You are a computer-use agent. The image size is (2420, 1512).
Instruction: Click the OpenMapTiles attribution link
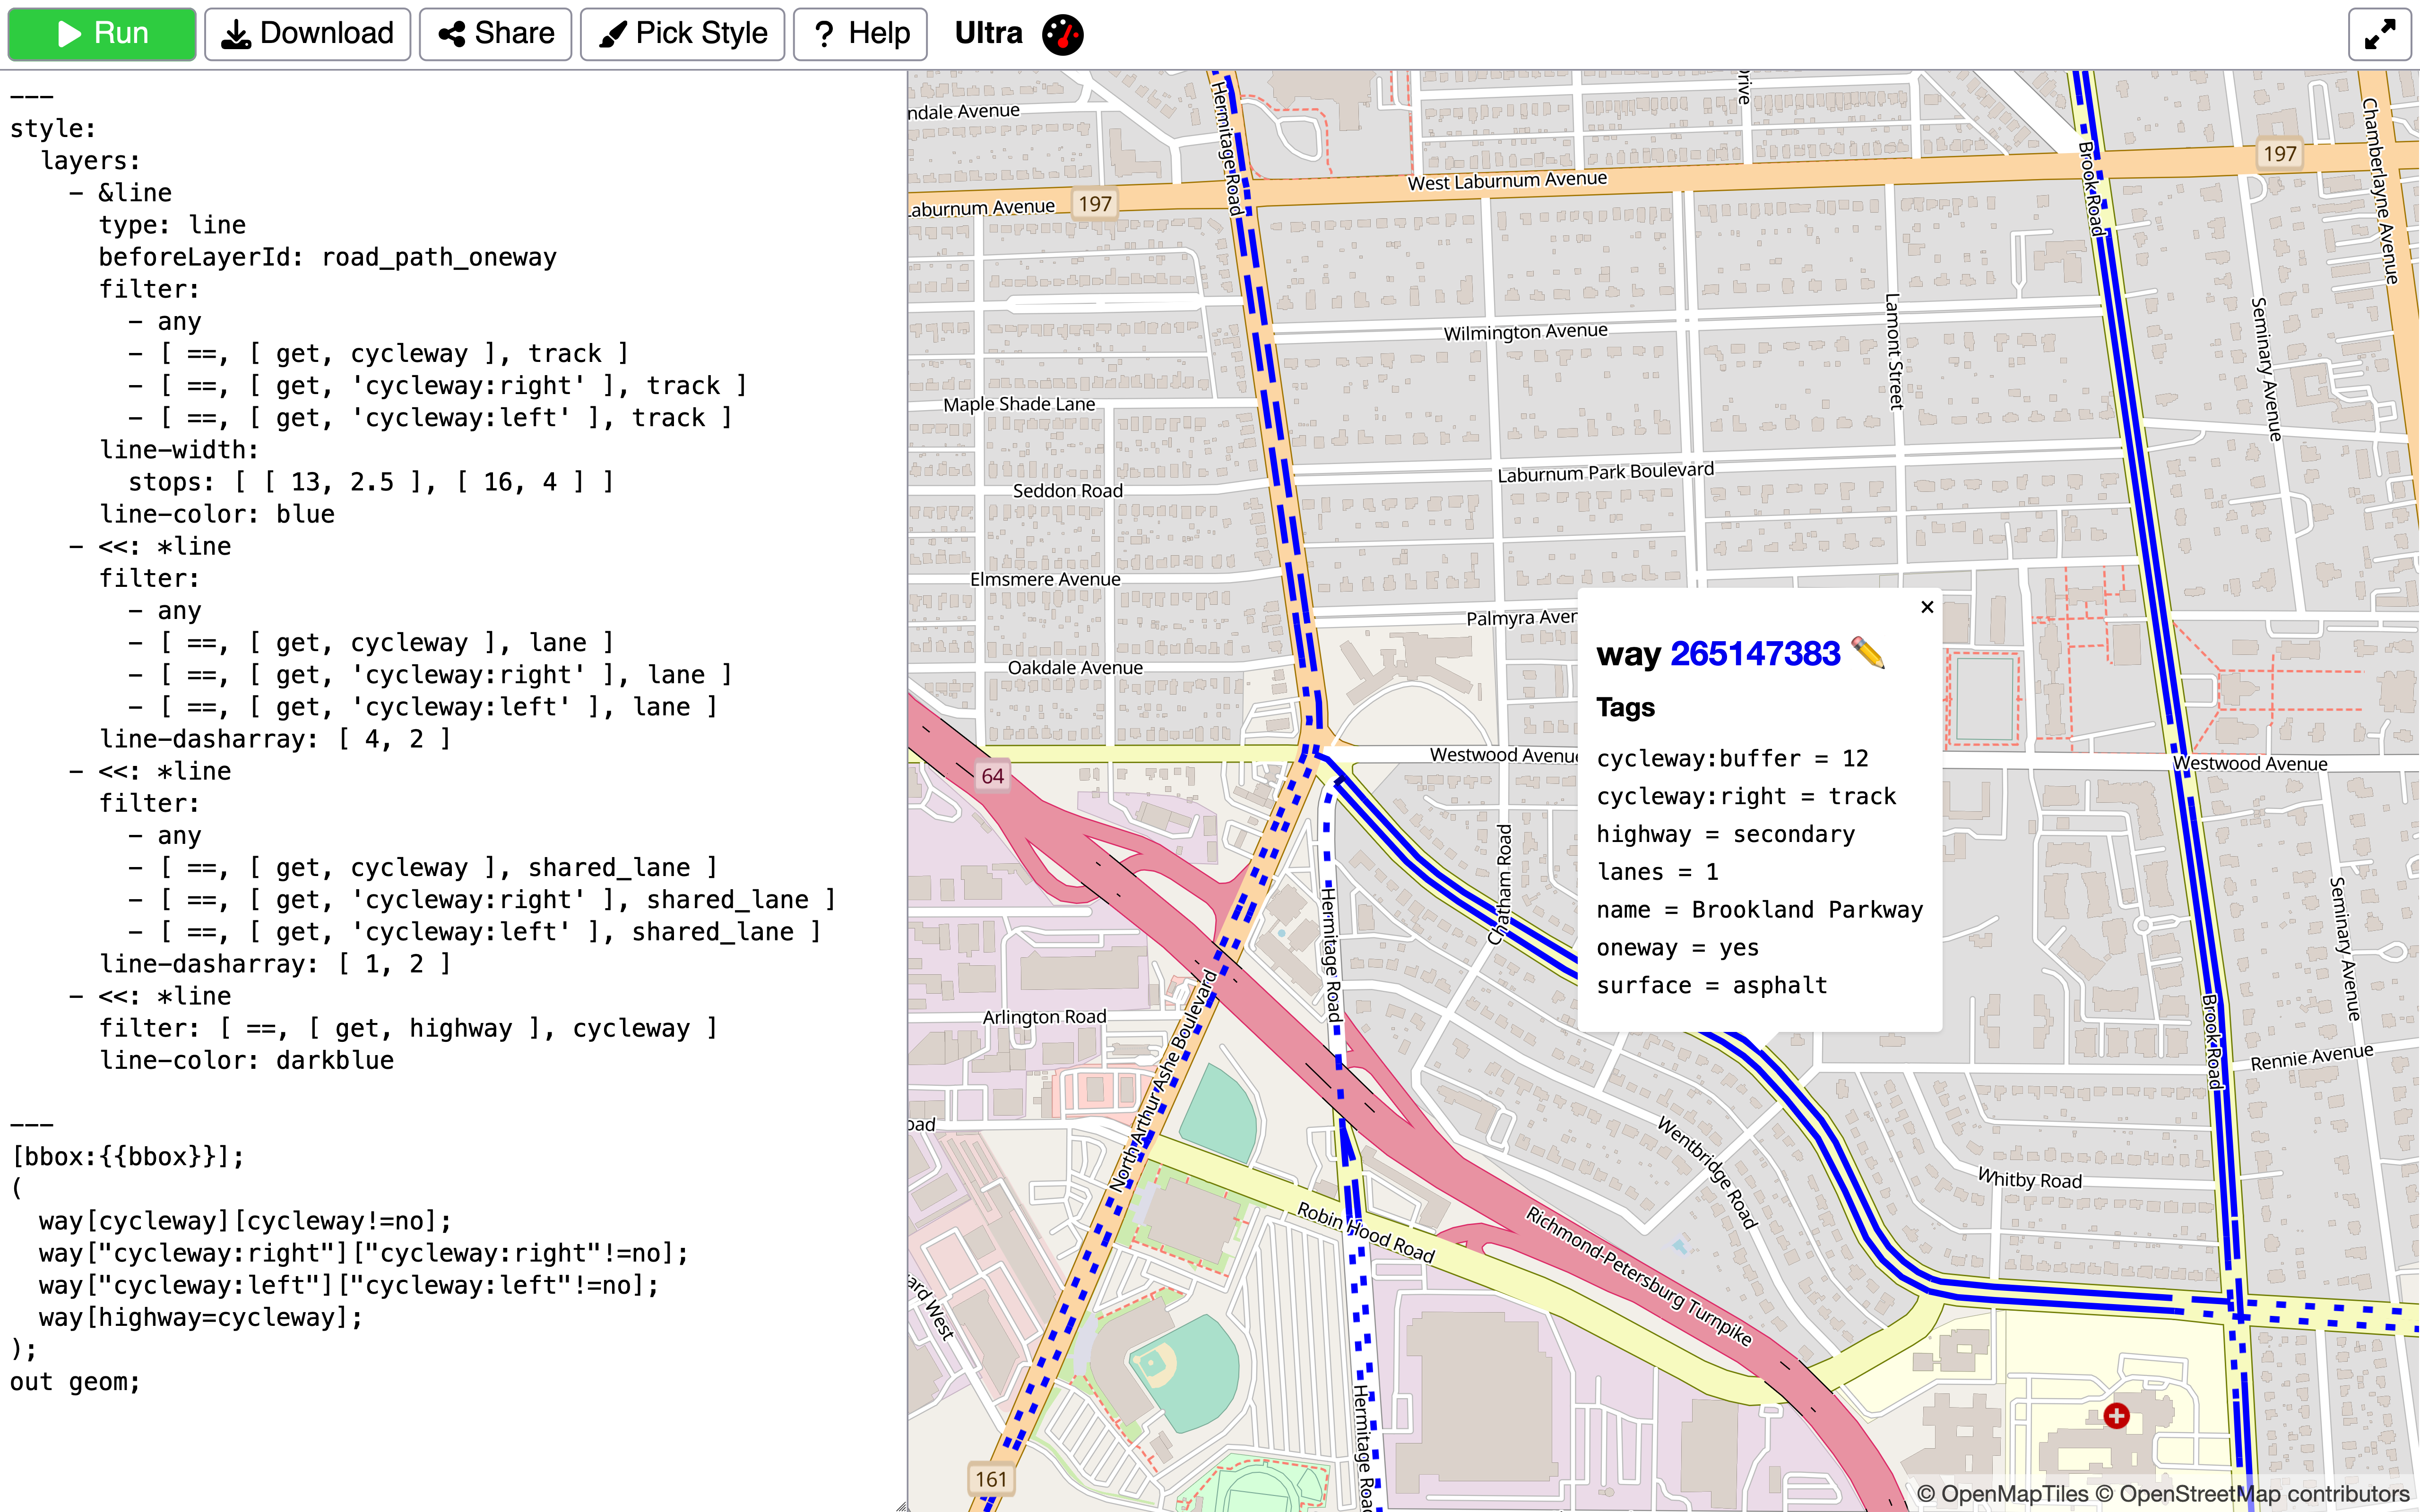(2003, 1494)
